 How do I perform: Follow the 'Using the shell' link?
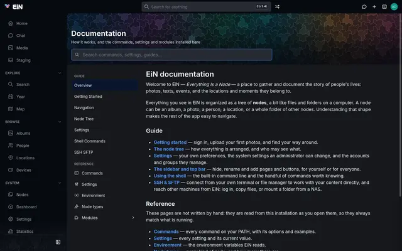point(170,176)
